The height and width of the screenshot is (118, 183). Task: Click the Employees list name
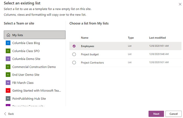click(88, 46)
